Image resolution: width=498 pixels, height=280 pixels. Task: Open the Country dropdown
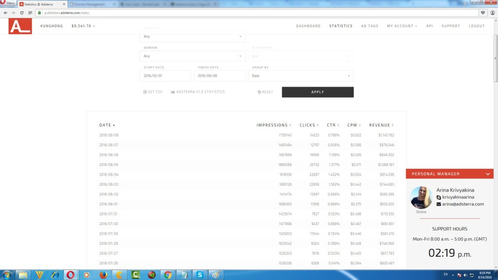(192, 36)
